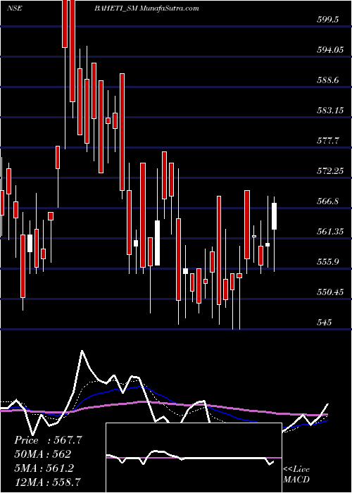Click the 572.25 price axis label

pyautogui.click(x=329, y=170)
